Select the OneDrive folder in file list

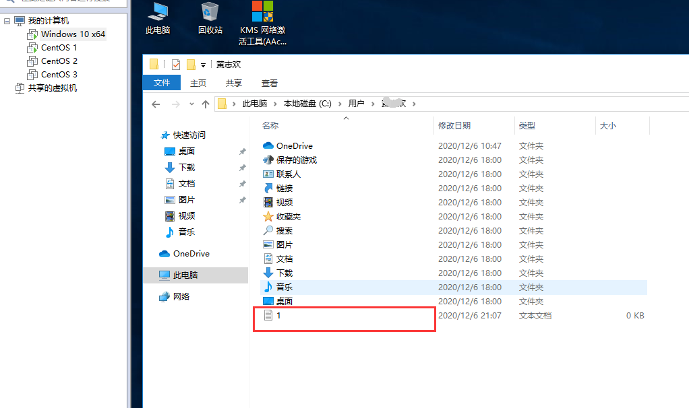[x=295, y=145]
